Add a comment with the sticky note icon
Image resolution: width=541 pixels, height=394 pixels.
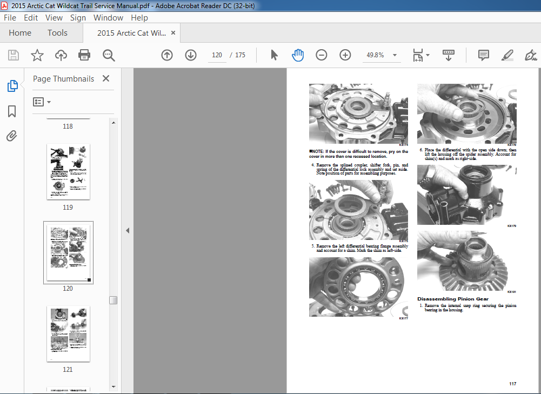[x=483, y=55]
